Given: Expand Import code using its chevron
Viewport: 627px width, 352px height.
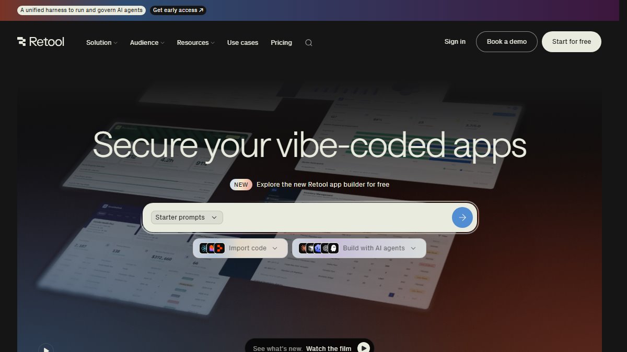Looking at the screenshot, I should point(275,248).
